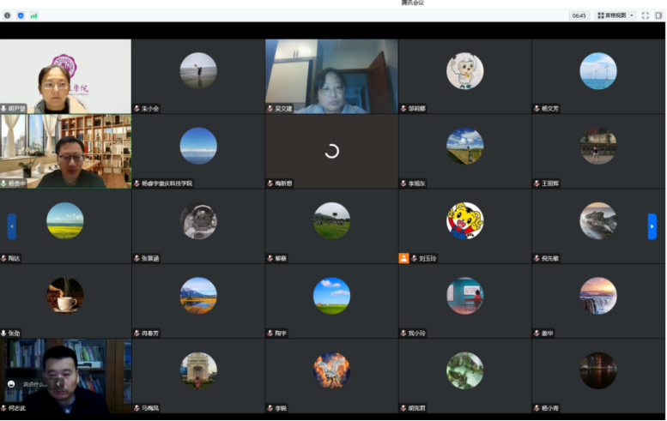The width and height of the screenshot is (667, 421).
Task: Click the mic icon on the college logo video
Action: click(3, 109)
